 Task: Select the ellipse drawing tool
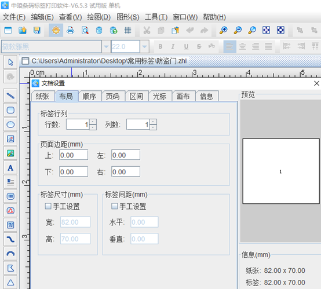[x=10, y=125]
